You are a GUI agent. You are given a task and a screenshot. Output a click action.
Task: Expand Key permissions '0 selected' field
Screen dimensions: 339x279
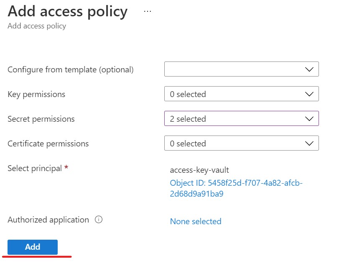(x=234, y=94)
